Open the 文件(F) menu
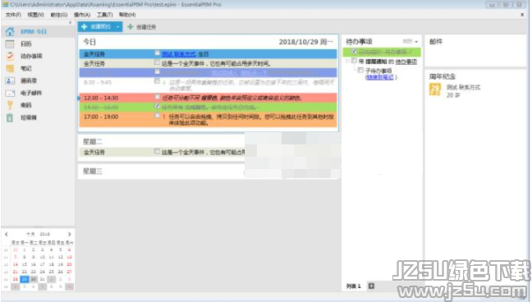532x302 pixels. pyautogui.click(x=13, y=15)
